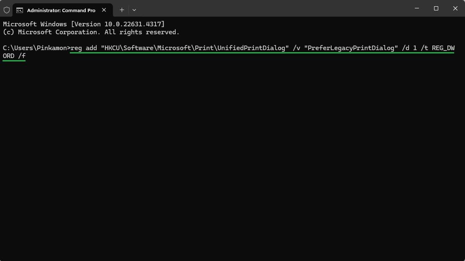The width and height of the screenshot is (465, 261).
Task: Click the /f flag on the second line
Action: pos(22,56)
